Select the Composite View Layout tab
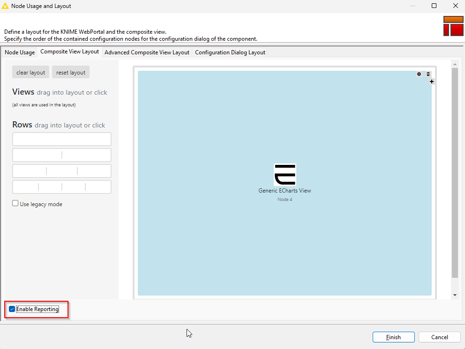 [x=69, y=52]
